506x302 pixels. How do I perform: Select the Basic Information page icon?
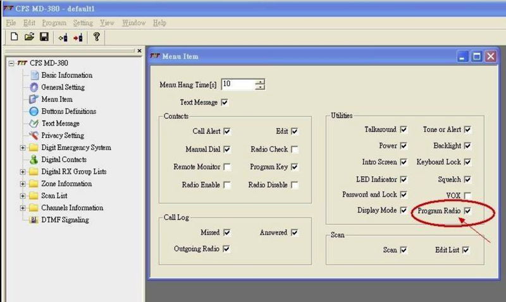tap(34, 75)
